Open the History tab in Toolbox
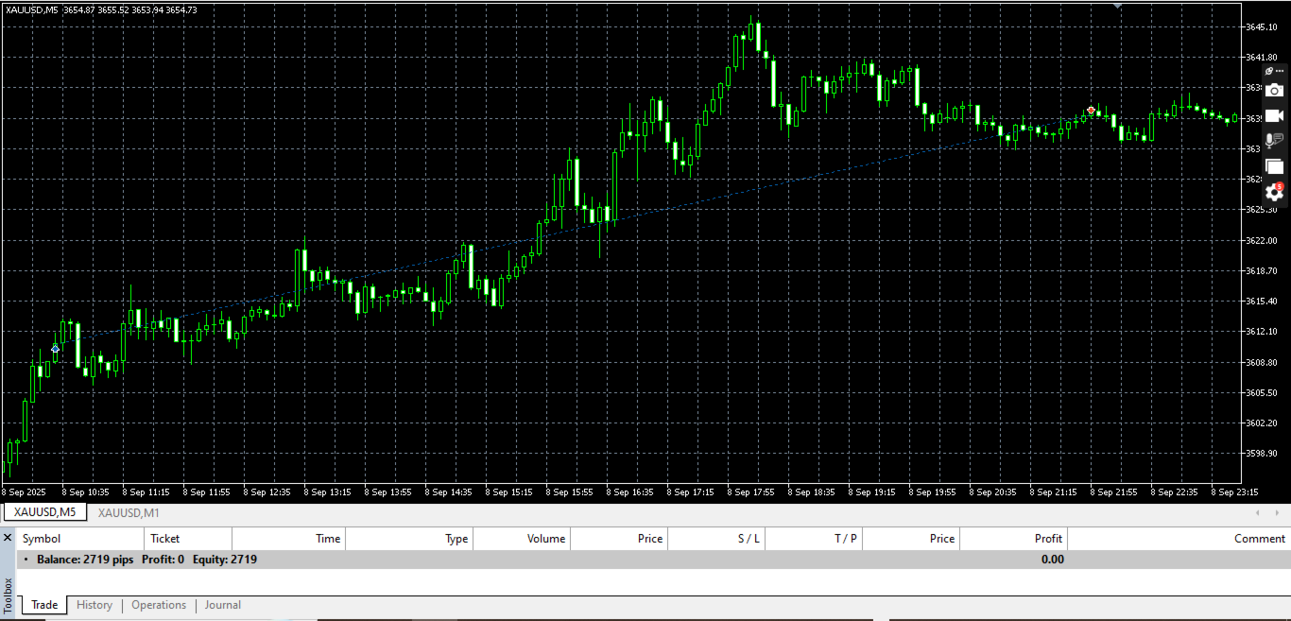This screenshot has width=1291, height=621. coord(95,605)
